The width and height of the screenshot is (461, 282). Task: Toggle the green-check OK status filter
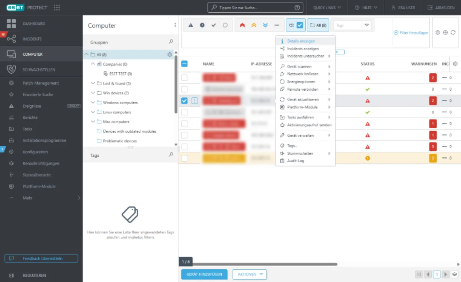(214, 25)
